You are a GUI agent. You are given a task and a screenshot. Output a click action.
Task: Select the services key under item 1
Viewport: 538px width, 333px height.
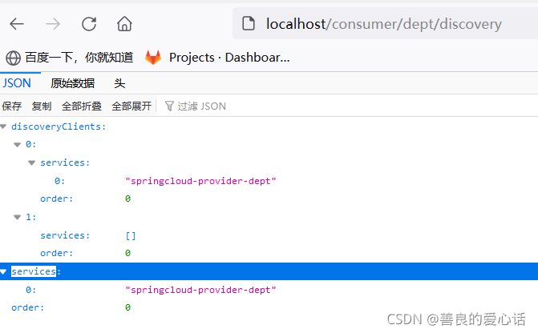tap(65, 235)
